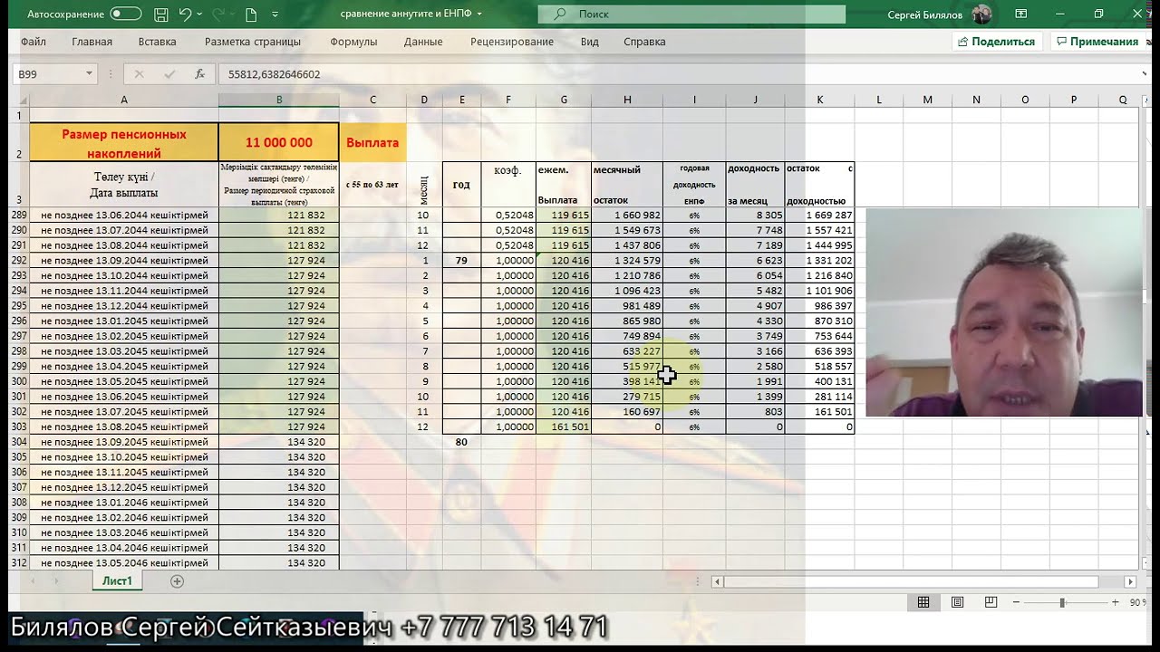
Task: Click the Name Box showing B99
Action: 47,74
